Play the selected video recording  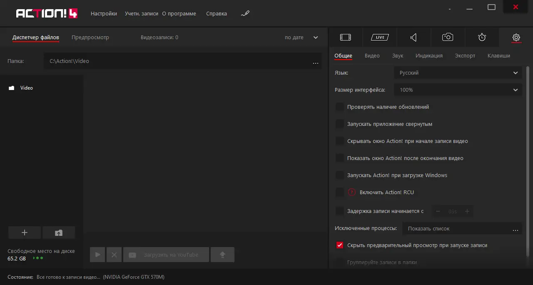coord(98,255)
